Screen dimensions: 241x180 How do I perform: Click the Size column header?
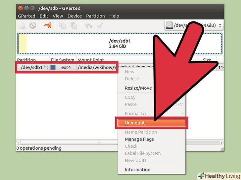pyautogui.click(x=207, y=59)
